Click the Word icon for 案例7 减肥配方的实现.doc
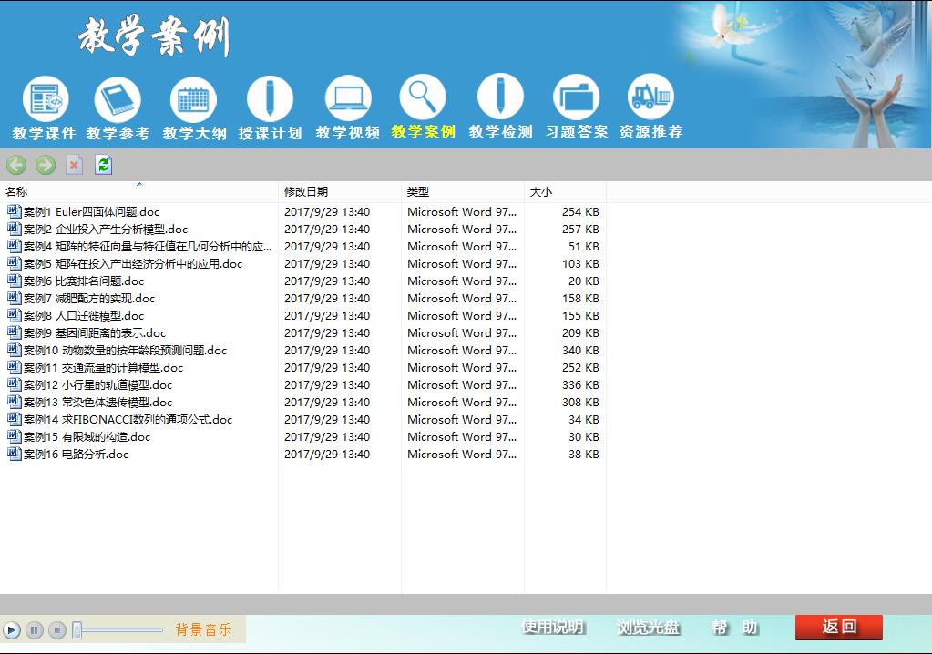This screenshot has height=654, width=932. 15,298
